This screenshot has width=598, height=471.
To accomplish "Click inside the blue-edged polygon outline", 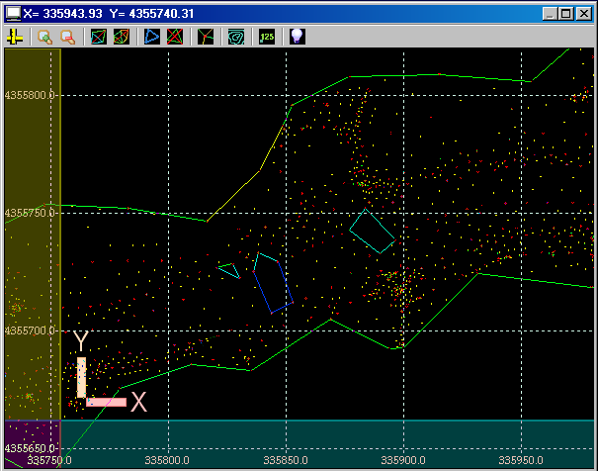I will point(273,284).
